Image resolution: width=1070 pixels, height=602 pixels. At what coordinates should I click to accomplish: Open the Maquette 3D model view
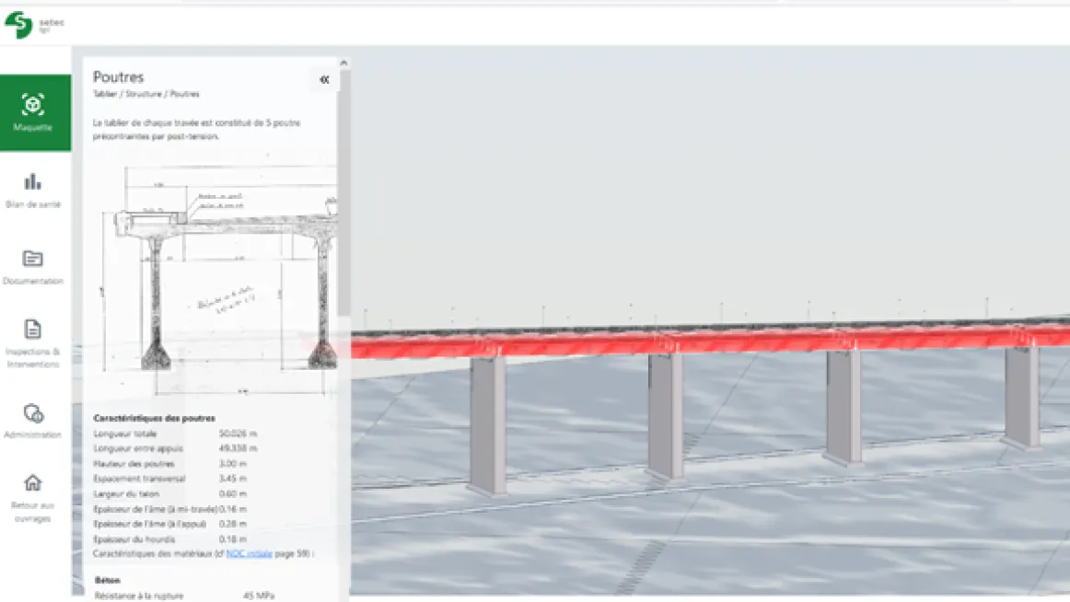(34, 112)
